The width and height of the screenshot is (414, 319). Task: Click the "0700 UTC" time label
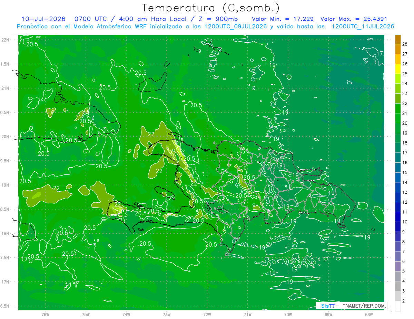click(90, 19)
